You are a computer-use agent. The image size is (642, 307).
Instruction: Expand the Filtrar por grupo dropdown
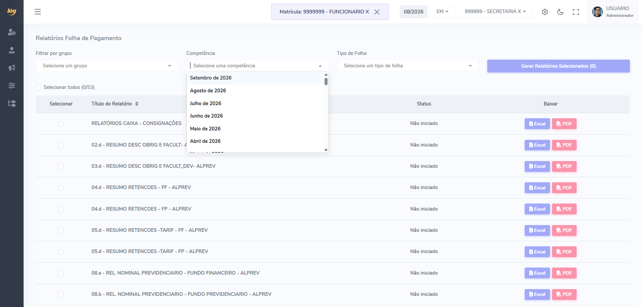point(107,66)
